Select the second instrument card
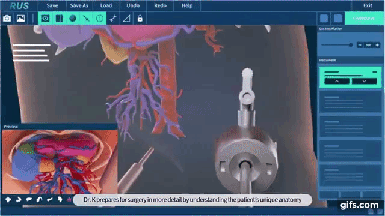The width and height of the screenshot is (385, 216). pos(350,103)
